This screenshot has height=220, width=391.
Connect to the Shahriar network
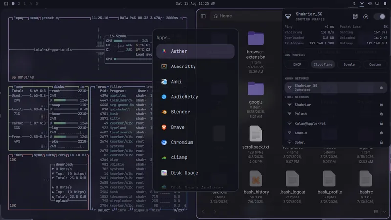click(x=336, y=105)
